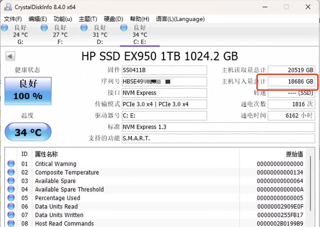Click status orb of Available Spare Threshold row

11,189
